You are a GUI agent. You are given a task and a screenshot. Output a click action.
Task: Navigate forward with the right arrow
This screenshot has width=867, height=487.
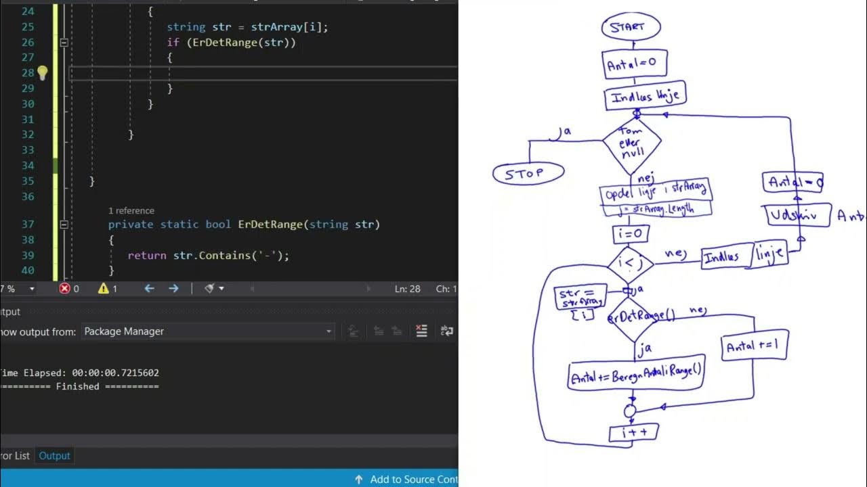173,289
